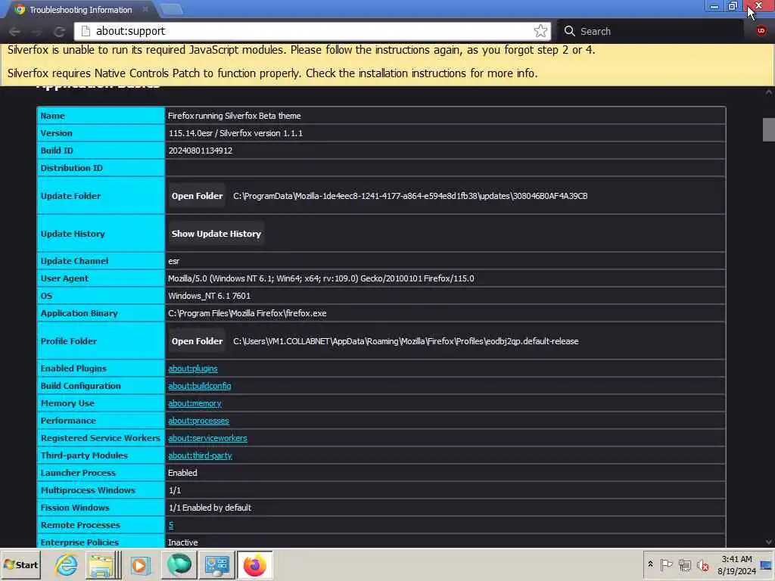Image resolution: width=775 pixels, height=581 pixels.
Task: Select the Troubleshooting Information tab
Action: (82, 9)
